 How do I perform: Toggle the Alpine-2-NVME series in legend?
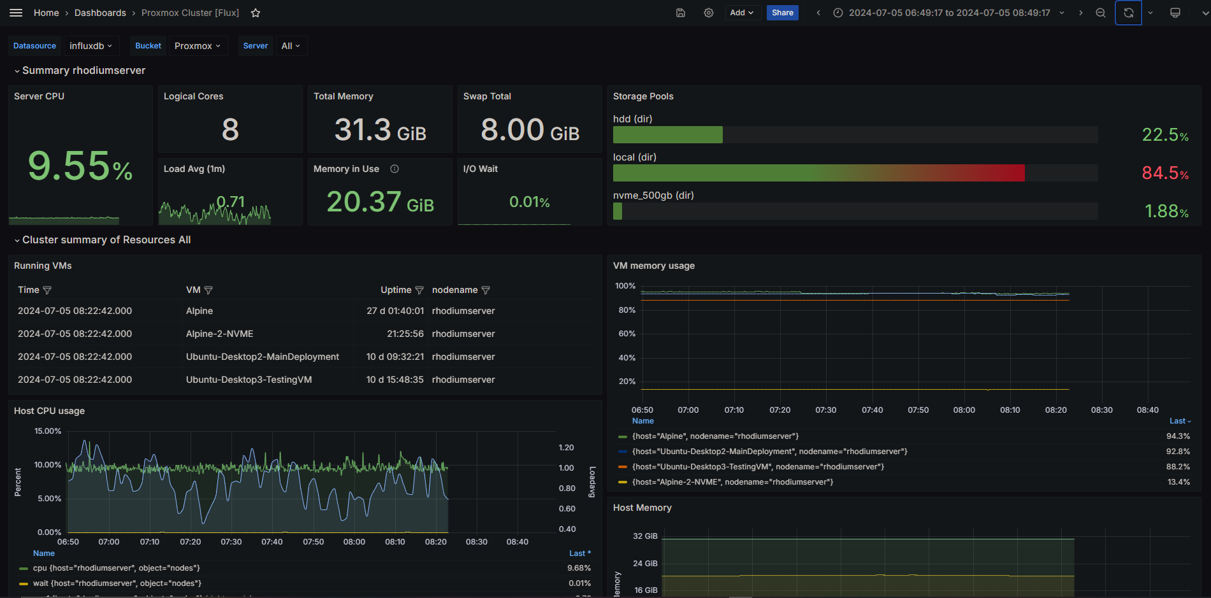(x=732, y=482)
